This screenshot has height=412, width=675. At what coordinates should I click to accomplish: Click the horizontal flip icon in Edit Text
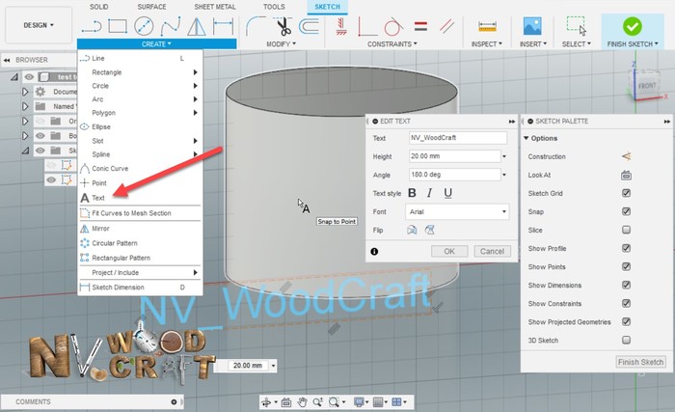(413, 230)
